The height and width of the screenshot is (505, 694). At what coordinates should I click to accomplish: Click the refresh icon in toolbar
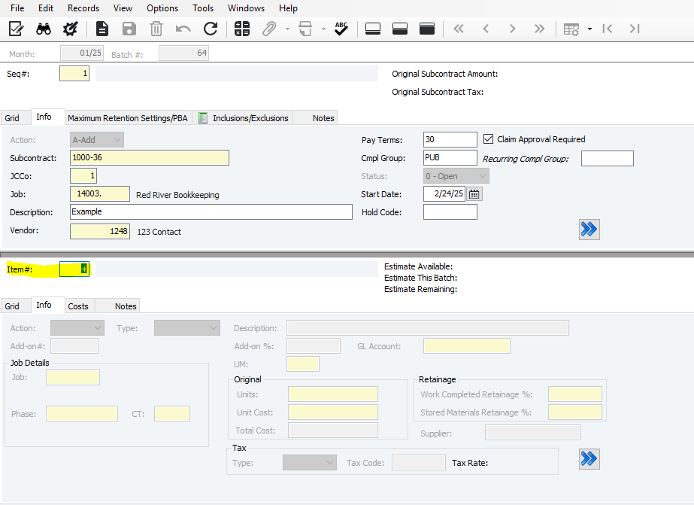point(211,29)
